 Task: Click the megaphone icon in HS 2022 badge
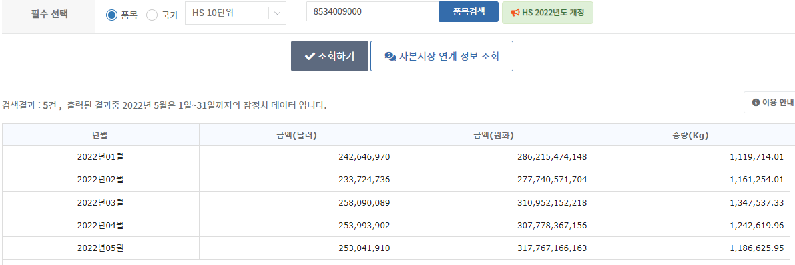(515, 13)
